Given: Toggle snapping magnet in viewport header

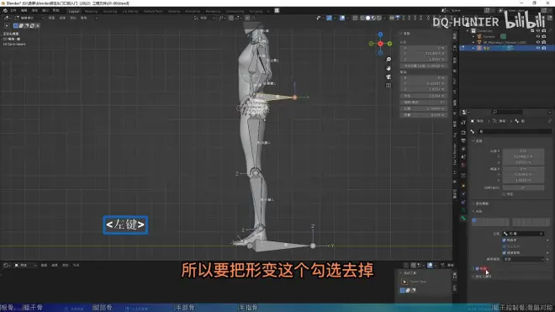Looking at the screenshot, I should click(x=231, y=18).
